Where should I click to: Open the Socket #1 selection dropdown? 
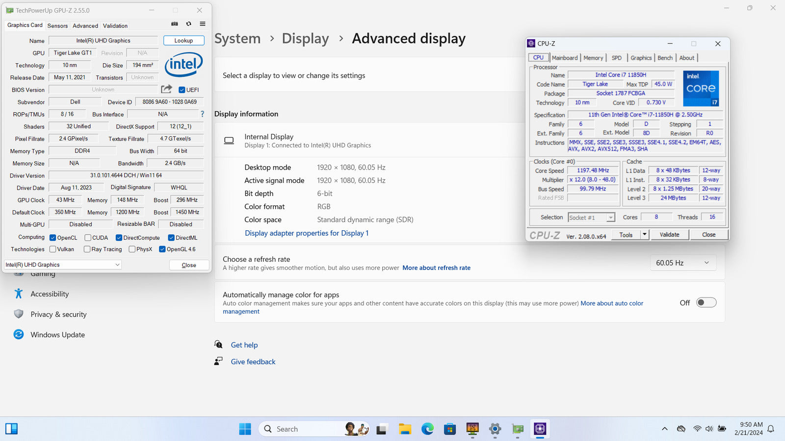click(591, 218)
